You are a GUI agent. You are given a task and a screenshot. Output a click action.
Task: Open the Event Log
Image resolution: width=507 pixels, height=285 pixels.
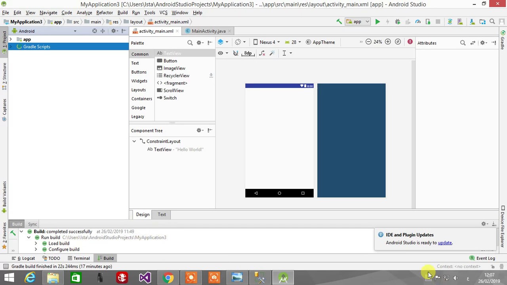[482, 258]
